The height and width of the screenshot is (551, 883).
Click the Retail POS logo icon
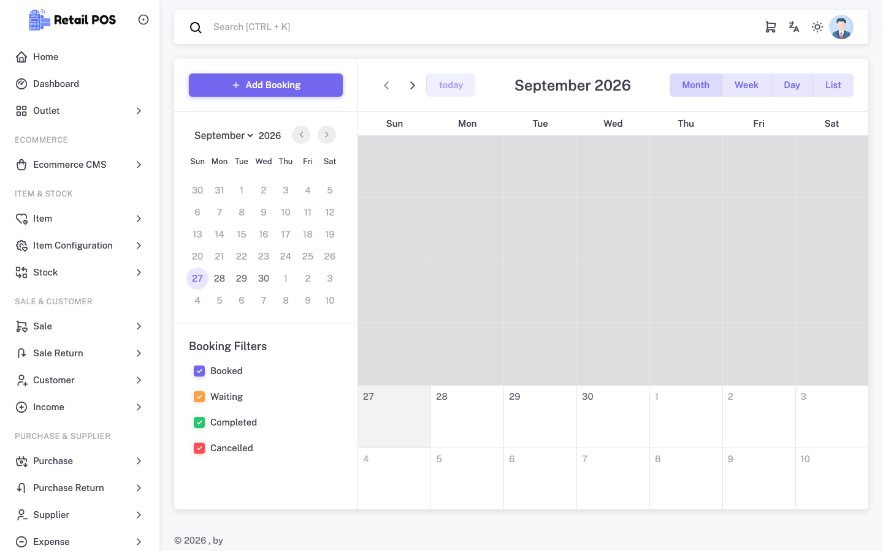coord(40,20)
